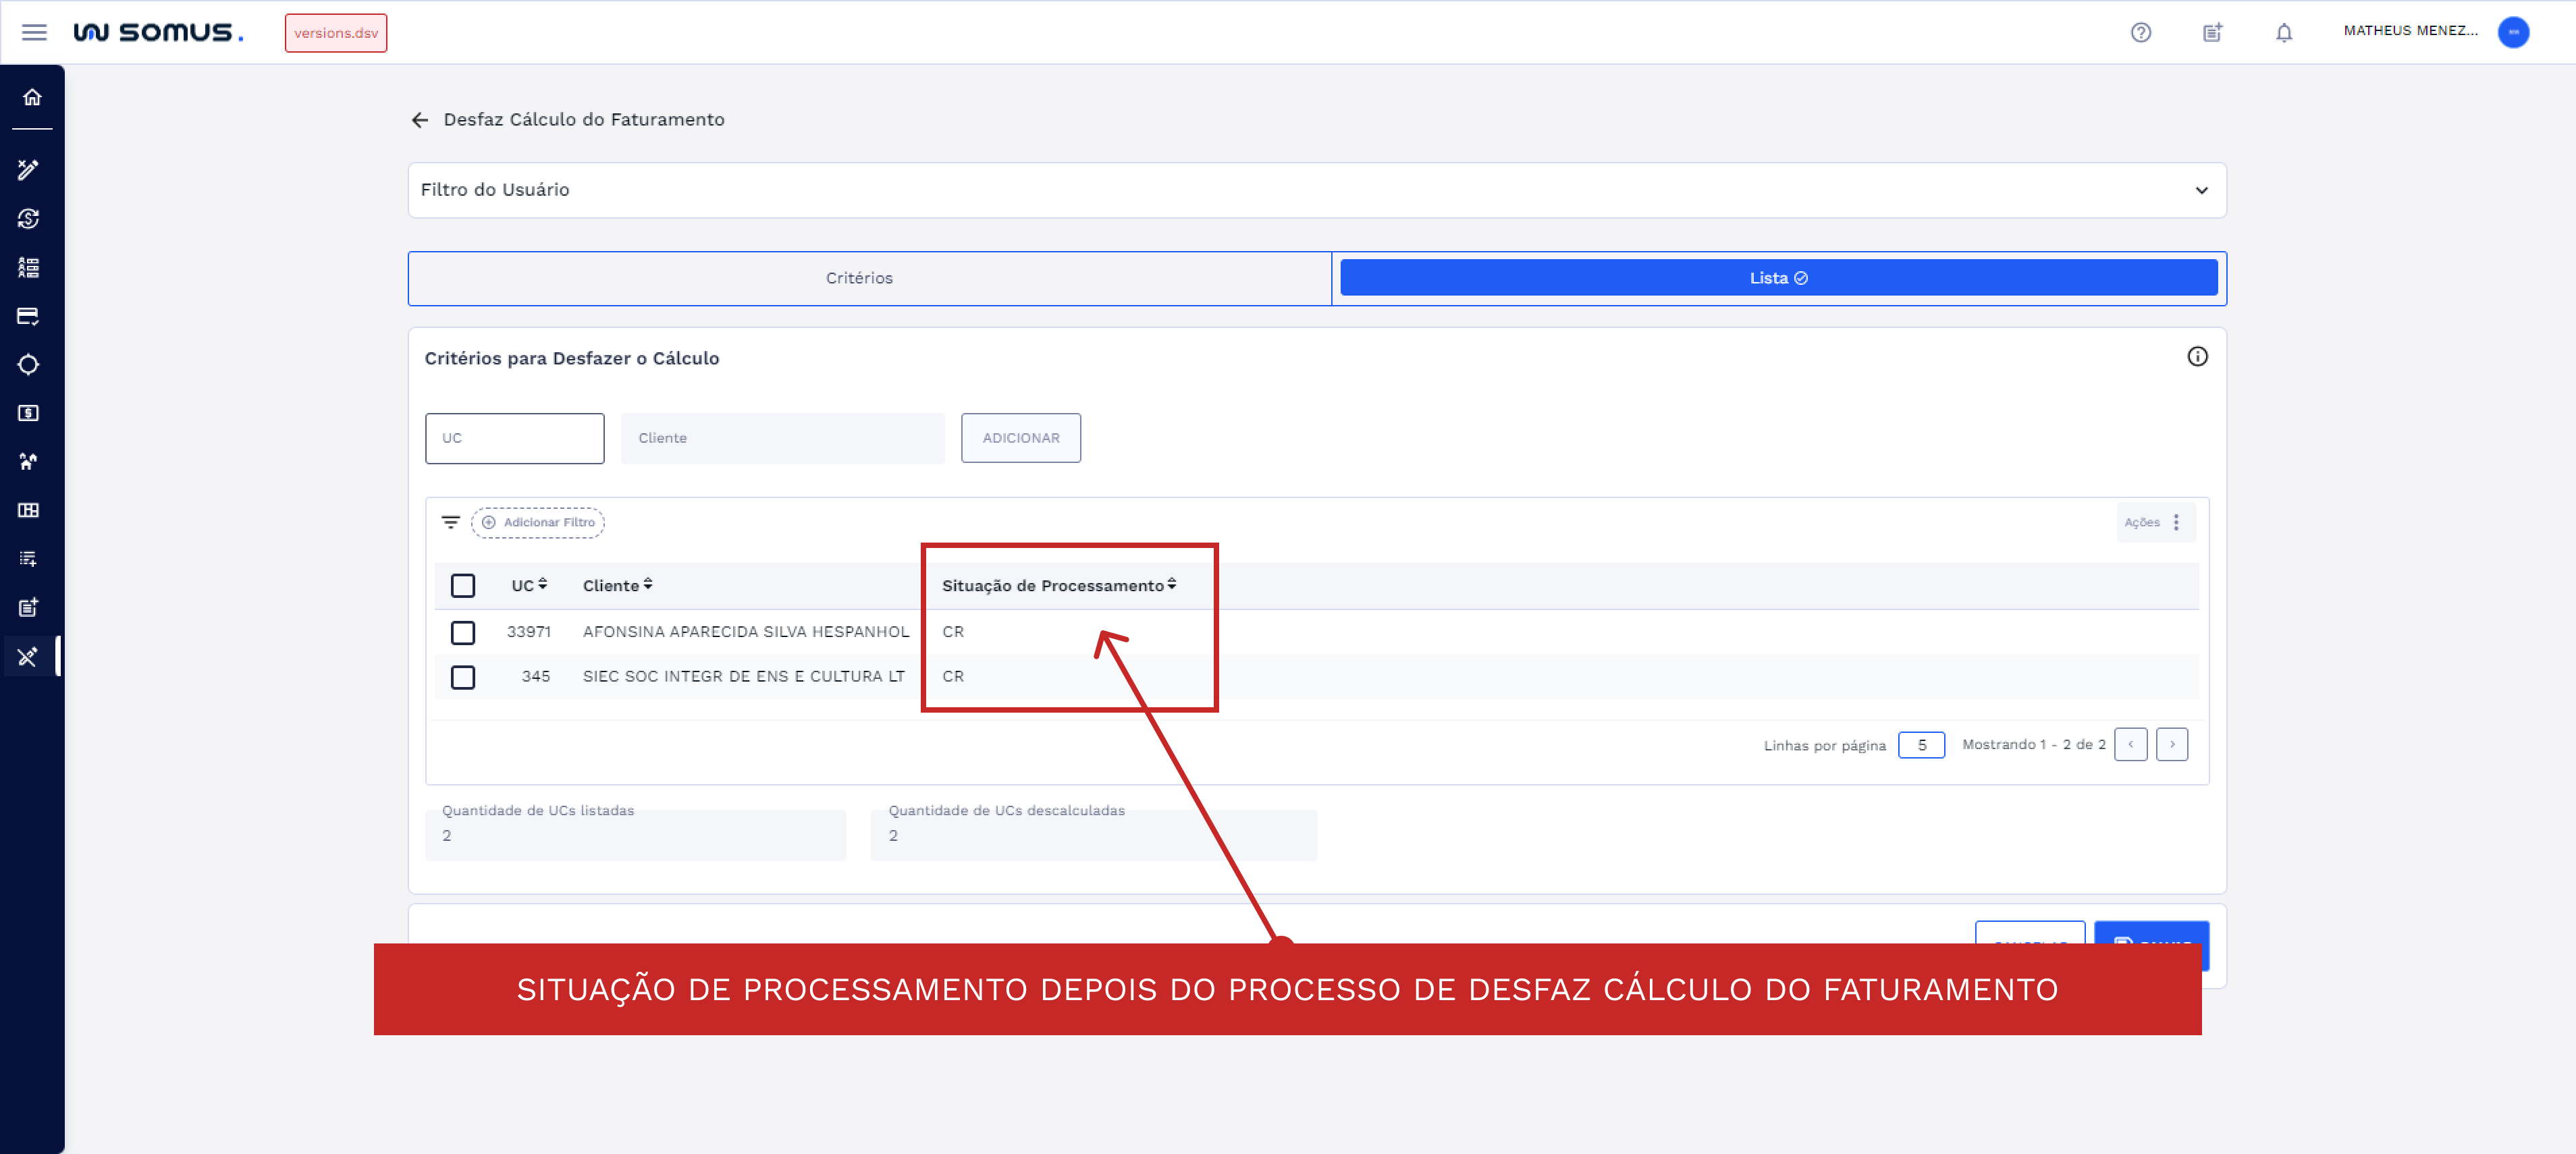Open the Ações three-dot menu
This screenshot has height=1154, width=2576.
[2175, 522]
